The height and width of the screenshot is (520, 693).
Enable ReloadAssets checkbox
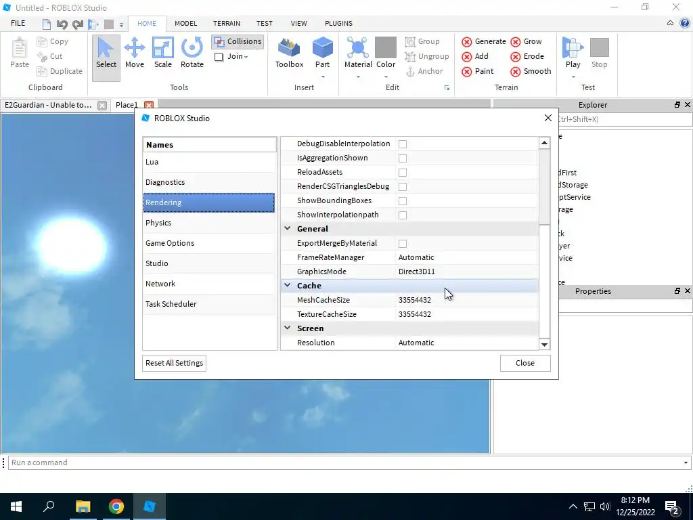402,172
